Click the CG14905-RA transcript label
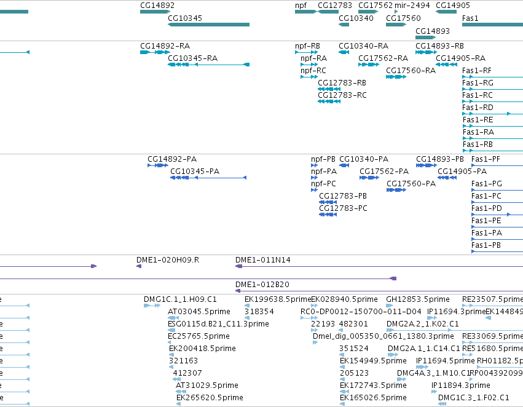This screenshot has height=407, width=523. [x=460, y=58]
